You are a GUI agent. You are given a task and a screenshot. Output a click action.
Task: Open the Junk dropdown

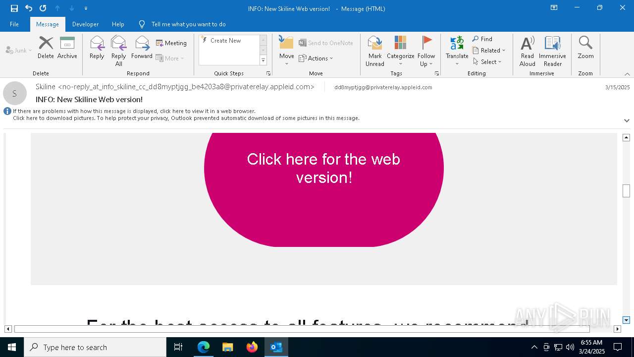coord(19,50)
